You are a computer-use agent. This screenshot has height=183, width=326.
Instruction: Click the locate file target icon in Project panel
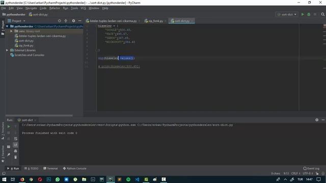[x=60, y=21]
